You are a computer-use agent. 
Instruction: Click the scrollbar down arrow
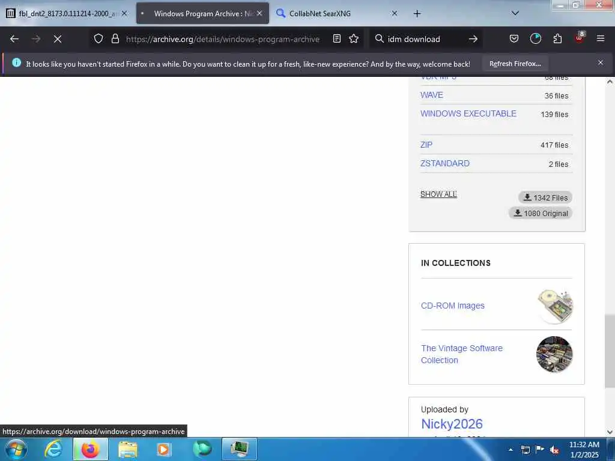click(x=610, y=432)
